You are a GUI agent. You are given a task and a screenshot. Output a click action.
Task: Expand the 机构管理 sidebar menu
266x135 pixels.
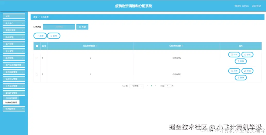click(14, 37)
